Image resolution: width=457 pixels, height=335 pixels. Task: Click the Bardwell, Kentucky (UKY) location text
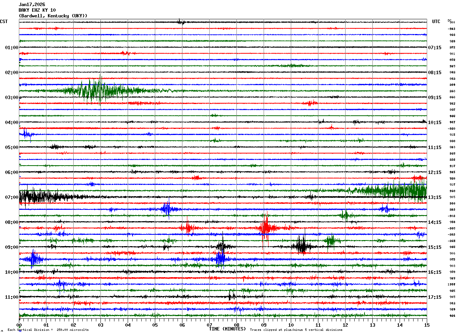point(53,16)
